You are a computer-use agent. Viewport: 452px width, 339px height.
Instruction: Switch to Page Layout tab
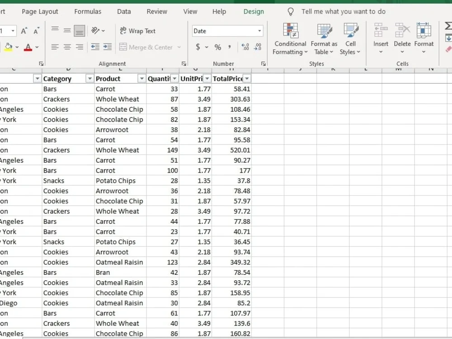coord(40,12)
